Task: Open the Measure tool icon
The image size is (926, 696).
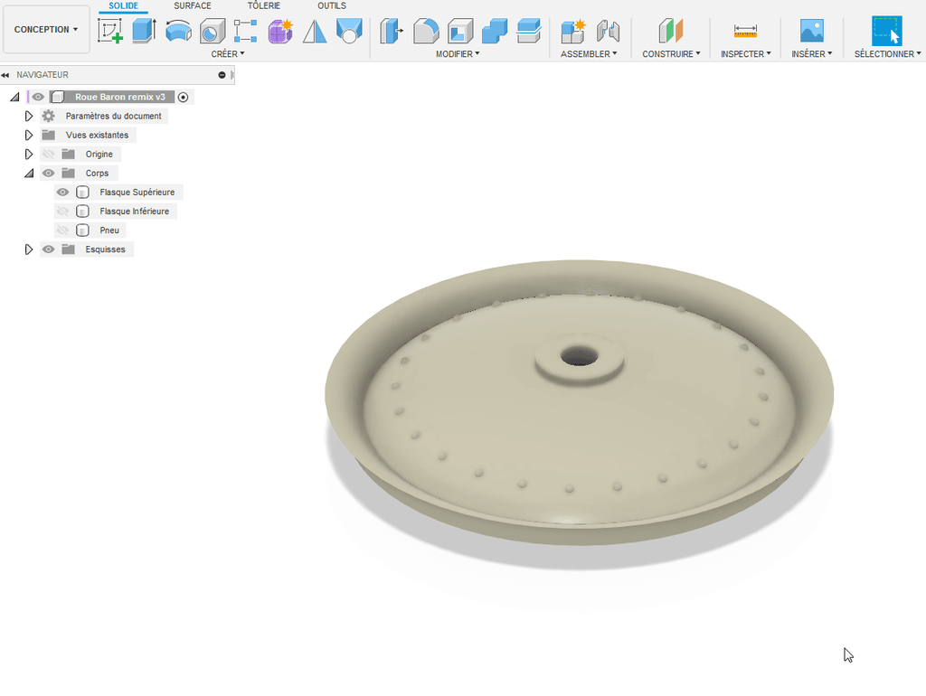Action: [x=745, y=31]
